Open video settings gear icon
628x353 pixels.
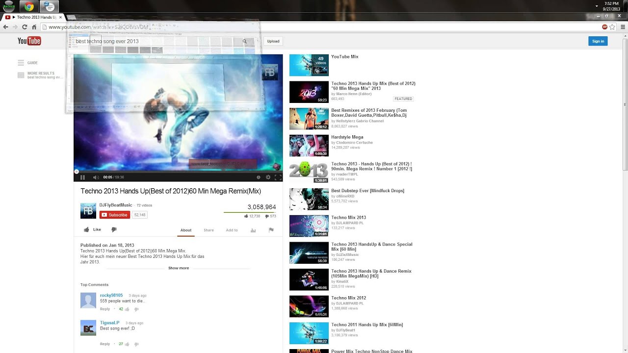pos(268,177)
